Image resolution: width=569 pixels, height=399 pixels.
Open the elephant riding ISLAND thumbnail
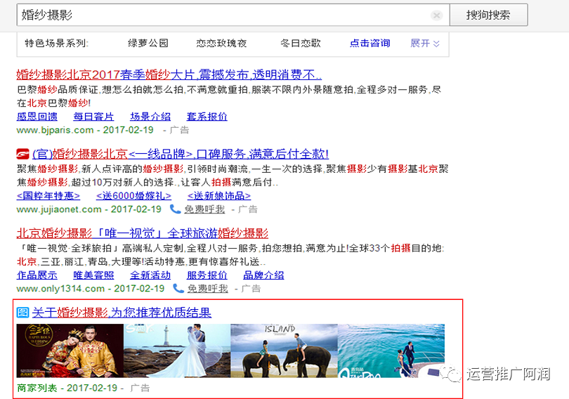284,351
